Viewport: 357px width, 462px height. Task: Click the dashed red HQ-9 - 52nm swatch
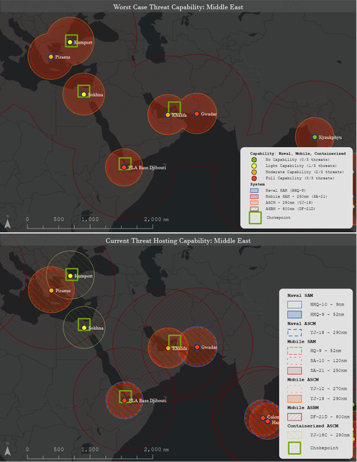(x=295, y=351)
